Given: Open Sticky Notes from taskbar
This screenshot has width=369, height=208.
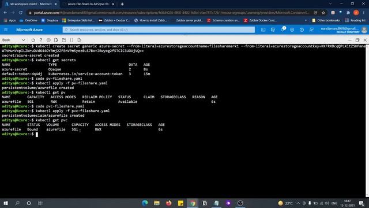Looking at the screenshot, I should point(180,203).
